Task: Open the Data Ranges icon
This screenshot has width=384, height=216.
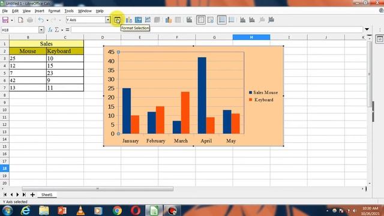Action: click(x=169, y=20)
